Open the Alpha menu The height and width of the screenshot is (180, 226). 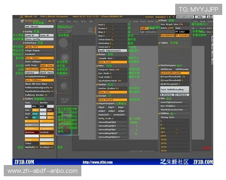(61, 21)
